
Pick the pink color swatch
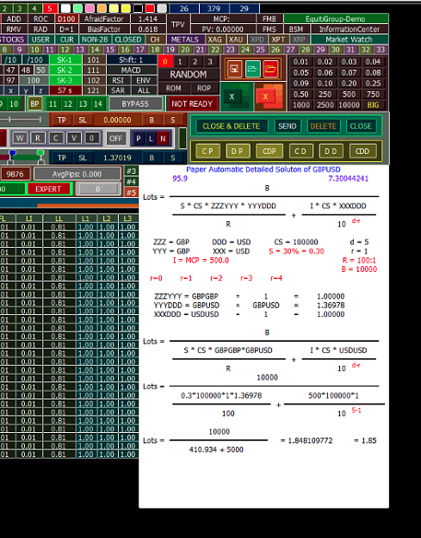pos(90,9)
